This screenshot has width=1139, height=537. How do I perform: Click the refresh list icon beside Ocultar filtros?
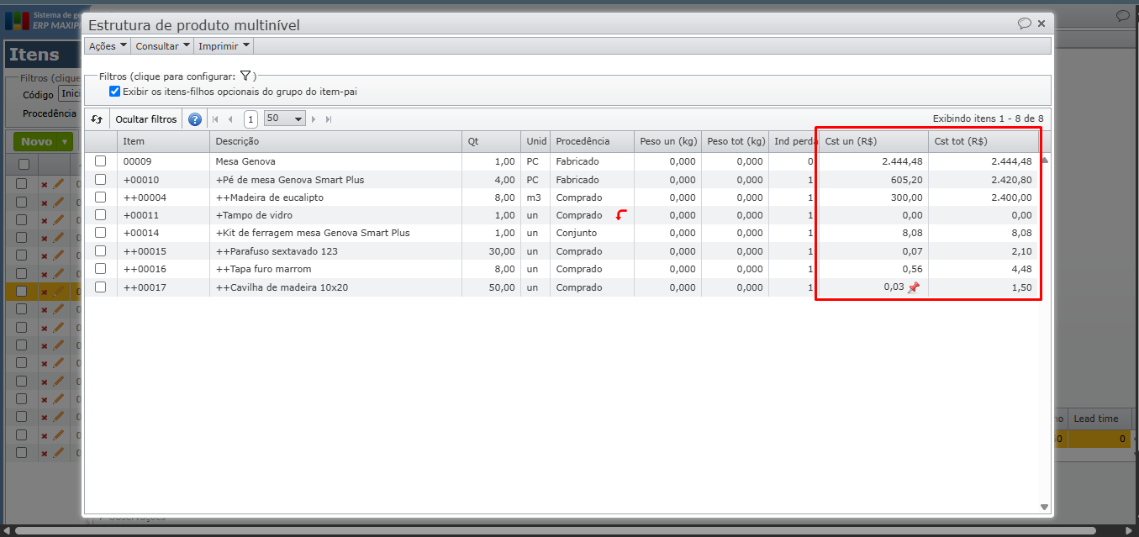click(97, 119)
